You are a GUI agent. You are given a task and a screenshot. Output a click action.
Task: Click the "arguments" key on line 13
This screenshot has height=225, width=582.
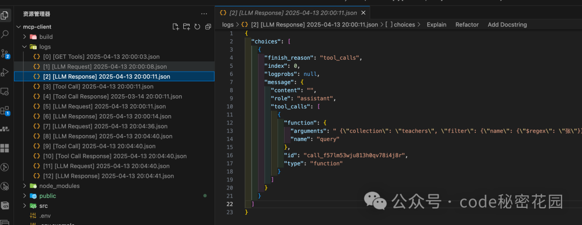click(x=308, y=131)
